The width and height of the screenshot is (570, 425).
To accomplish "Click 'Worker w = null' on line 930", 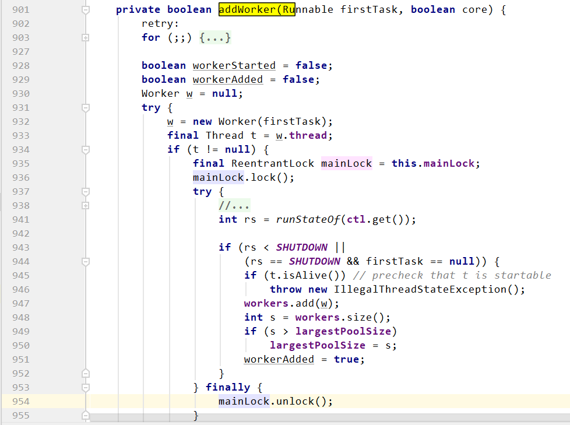I will (x=189, y=94).
